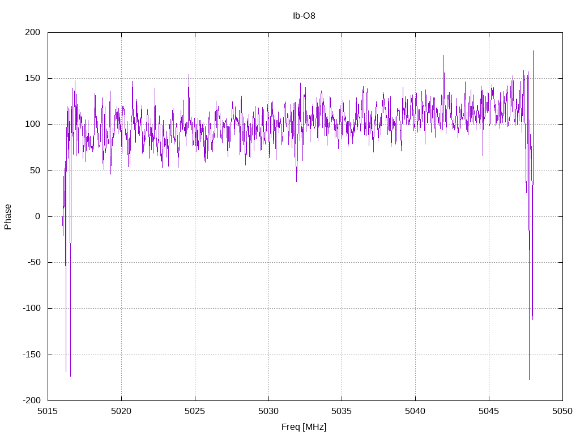Click the y-axis tick label 0
580x435 pixels.
(x=38, y=216)
